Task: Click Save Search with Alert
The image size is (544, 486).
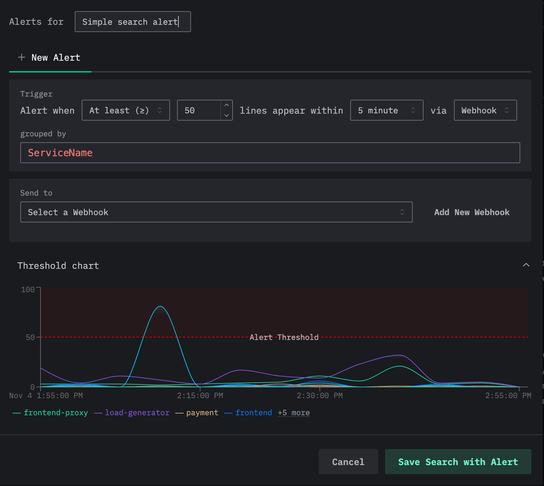Action: [458, 462]
